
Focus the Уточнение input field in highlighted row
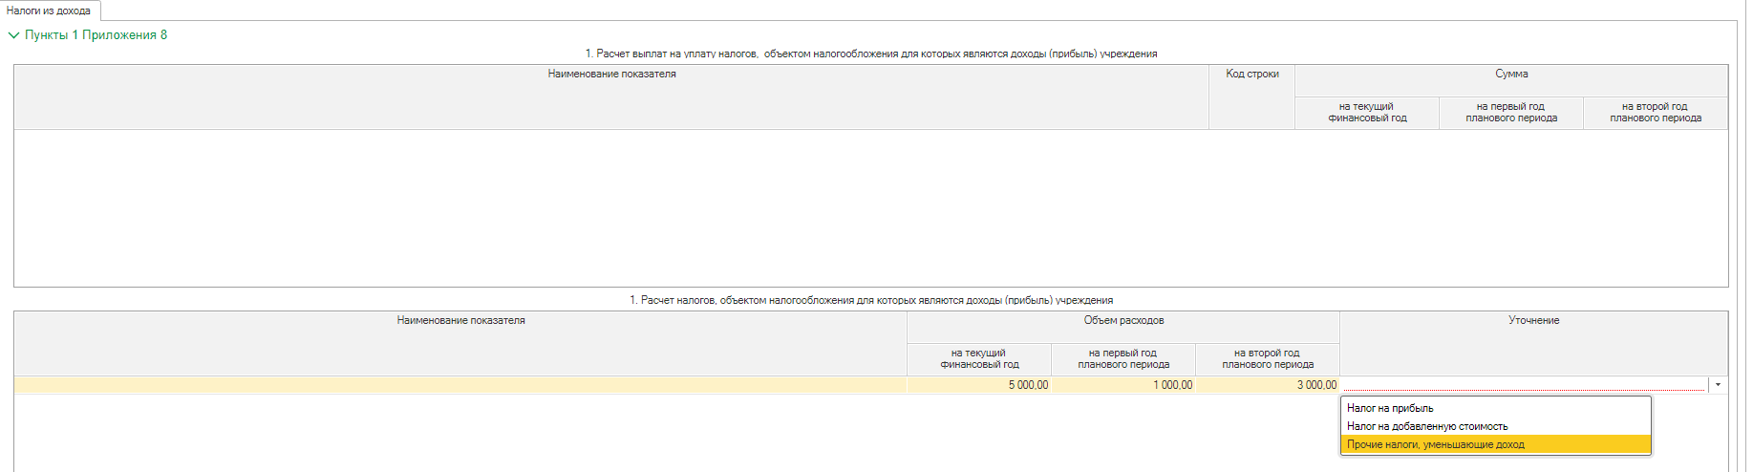tap(1523, 385)
